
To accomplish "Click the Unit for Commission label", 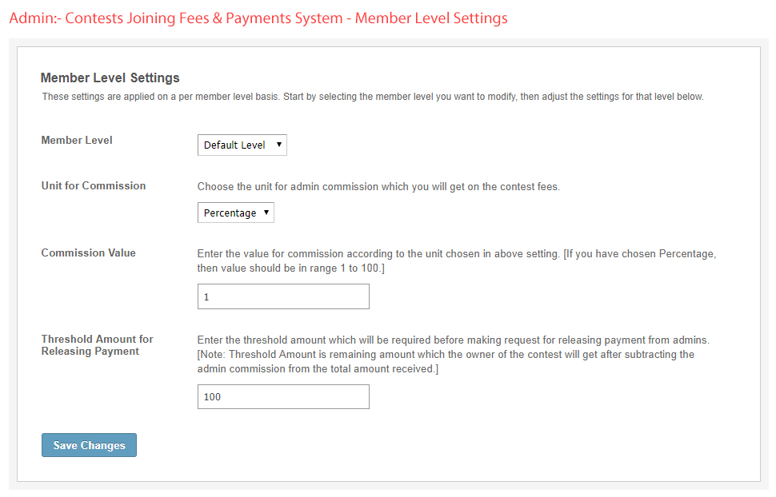I will [x=94, y=185].
